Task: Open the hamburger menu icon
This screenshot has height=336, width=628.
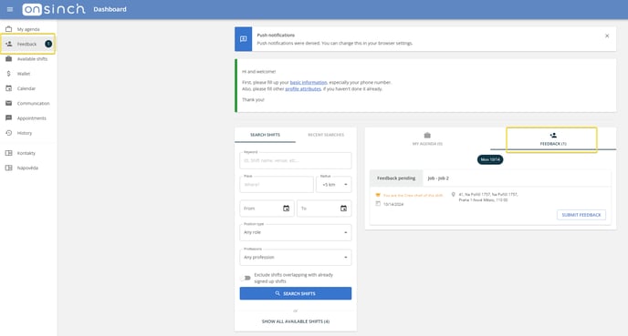Action: 10,9
